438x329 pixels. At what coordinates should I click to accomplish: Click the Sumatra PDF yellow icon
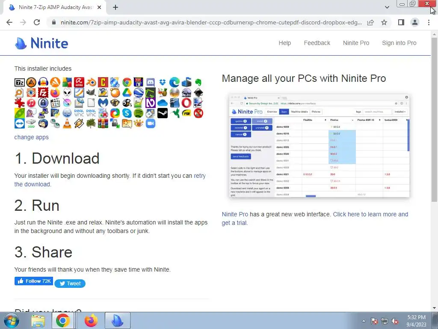click(x=186, y=113)
